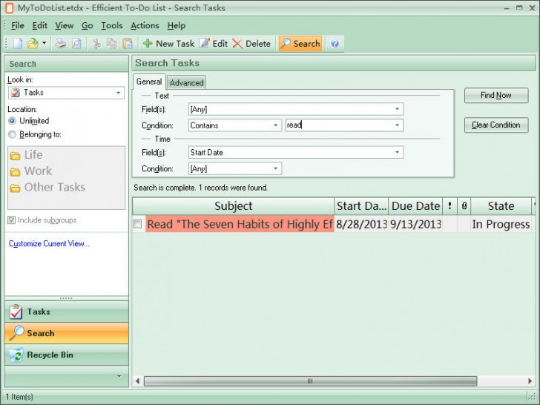Click the Open folder toolbar icon
Screen dimensions: 540x405
pos(33,44)
